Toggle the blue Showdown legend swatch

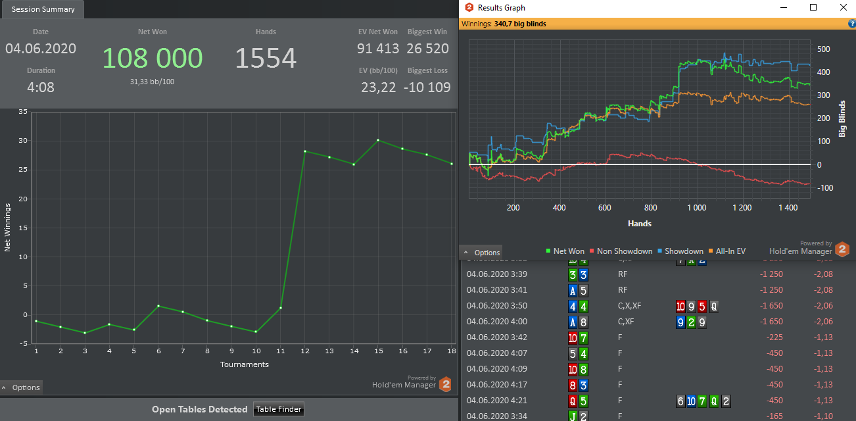tap(659, 251)
